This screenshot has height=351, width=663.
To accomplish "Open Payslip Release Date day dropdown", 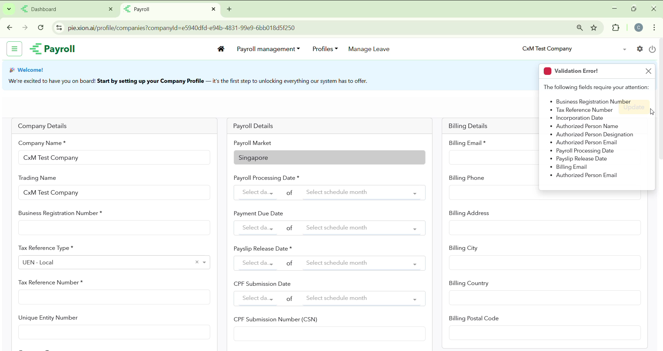I will click(x=258, y=264).
